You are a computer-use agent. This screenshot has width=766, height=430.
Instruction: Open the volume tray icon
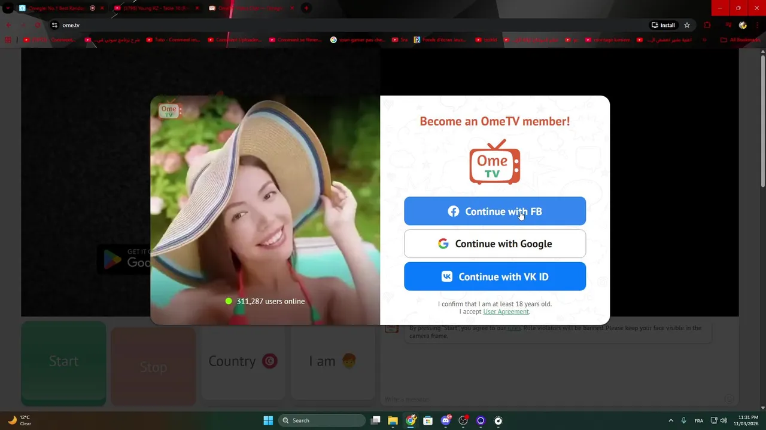pyautogui.click(x=724, y=420)
